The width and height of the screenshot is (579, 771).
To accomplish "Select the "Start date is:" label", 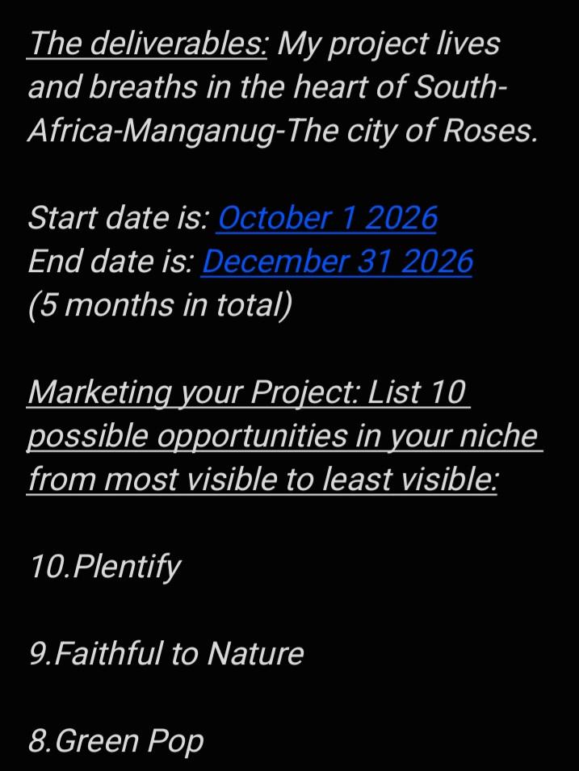I will 119,218.
